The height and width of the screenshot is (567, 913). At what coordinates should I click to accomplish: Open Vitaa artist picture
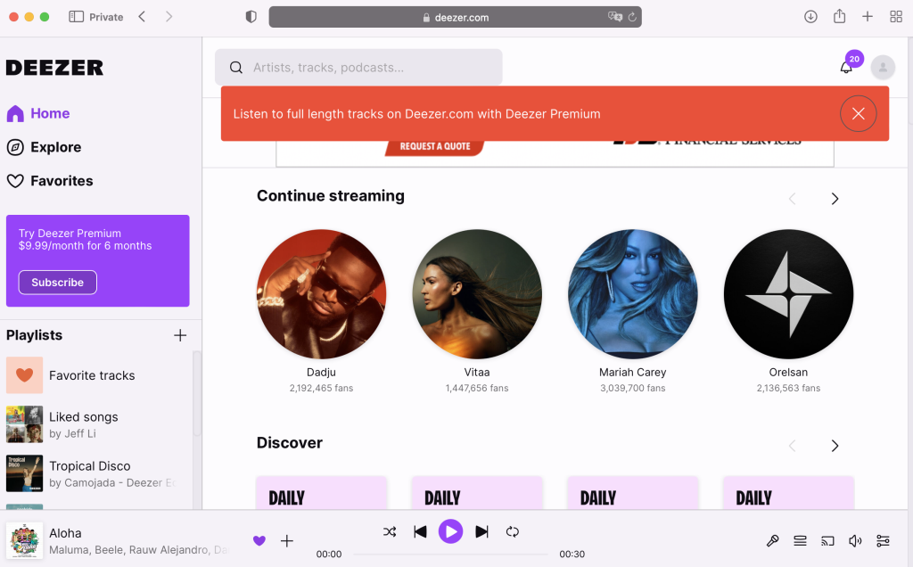coord(477,294)
